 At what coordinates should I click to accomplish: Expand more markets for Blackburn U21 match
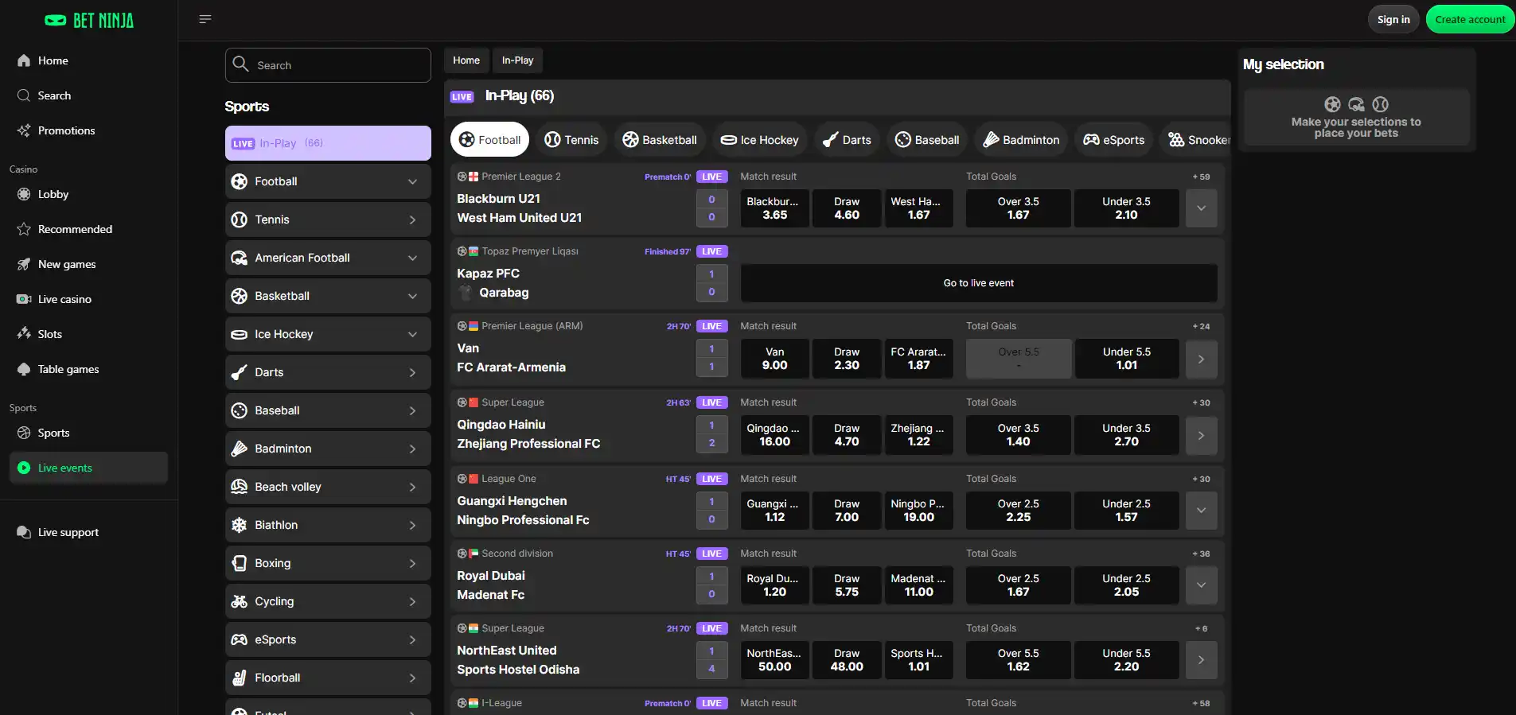tap(1201, 208)
